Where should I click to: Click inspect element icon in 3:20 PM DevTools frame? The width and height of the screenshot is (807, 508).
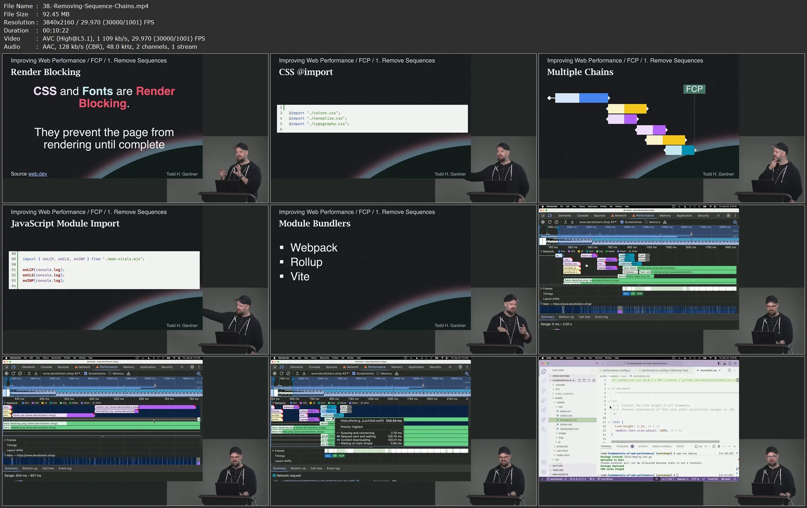pos(543,215)
